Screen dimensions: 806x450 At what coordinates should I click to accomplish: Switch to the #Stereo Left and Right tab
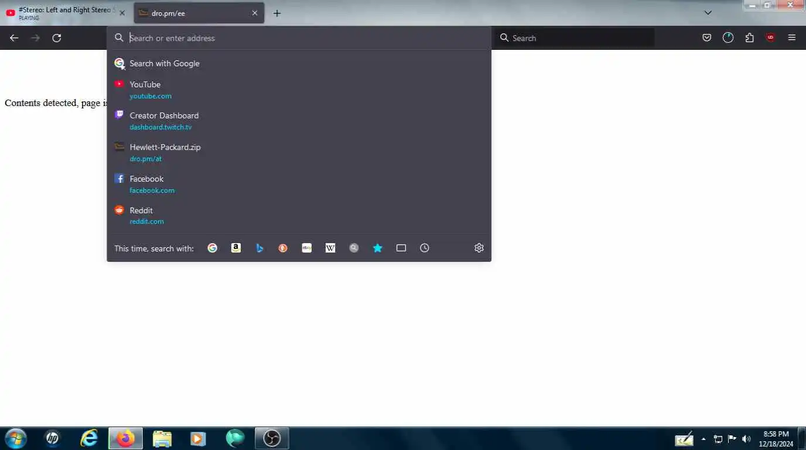(x=66, y=13)
